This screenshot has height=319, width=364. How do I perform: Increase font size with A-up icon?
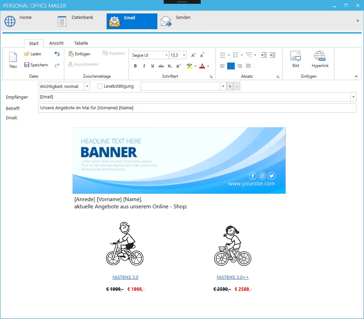[193, 55]
